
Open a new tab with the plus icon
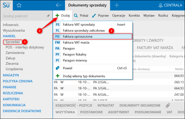coord(117,5)
